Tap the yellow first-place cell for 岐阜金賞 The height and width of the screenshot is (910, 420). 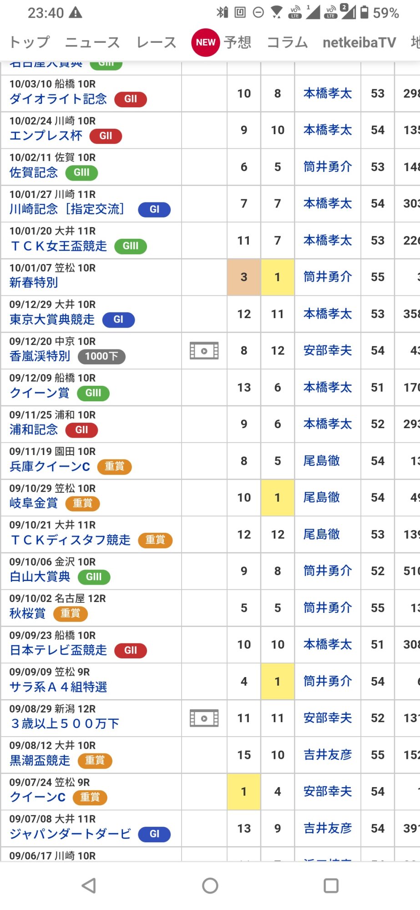coord(278,497)
